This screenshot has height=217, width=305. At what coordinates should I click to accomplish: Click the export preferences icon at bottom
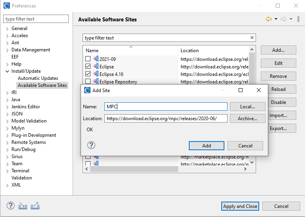pos(35,206)
